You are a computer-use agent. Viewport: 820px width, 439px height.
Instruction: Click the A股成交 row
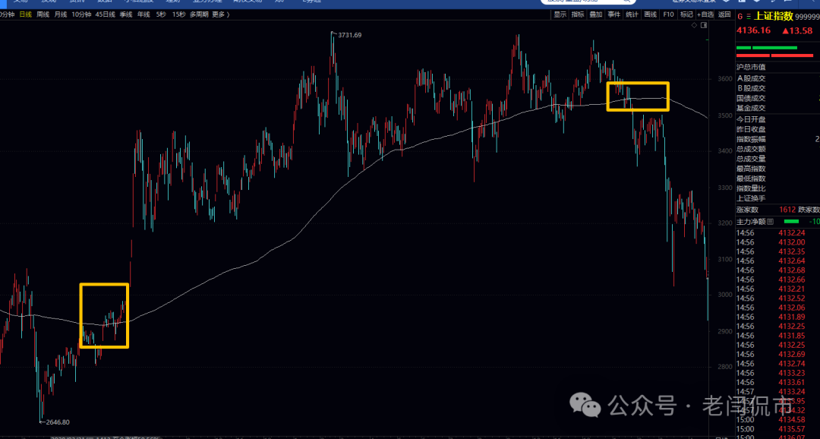click(x=777, y=78)
